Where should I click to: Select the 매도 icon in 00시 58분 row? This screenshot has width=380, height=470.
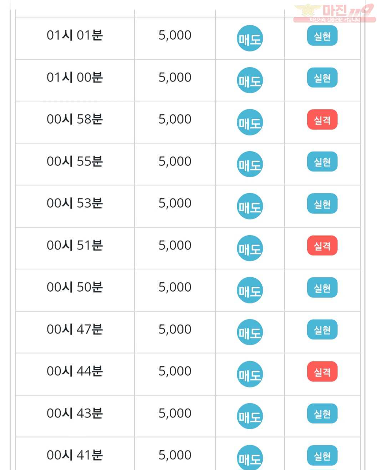click(x=250, y=122)
